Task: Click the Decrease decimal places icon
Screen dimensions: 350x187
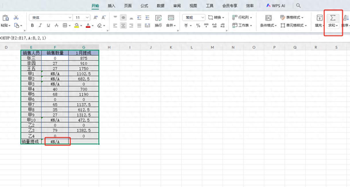Action: (222, 25)
